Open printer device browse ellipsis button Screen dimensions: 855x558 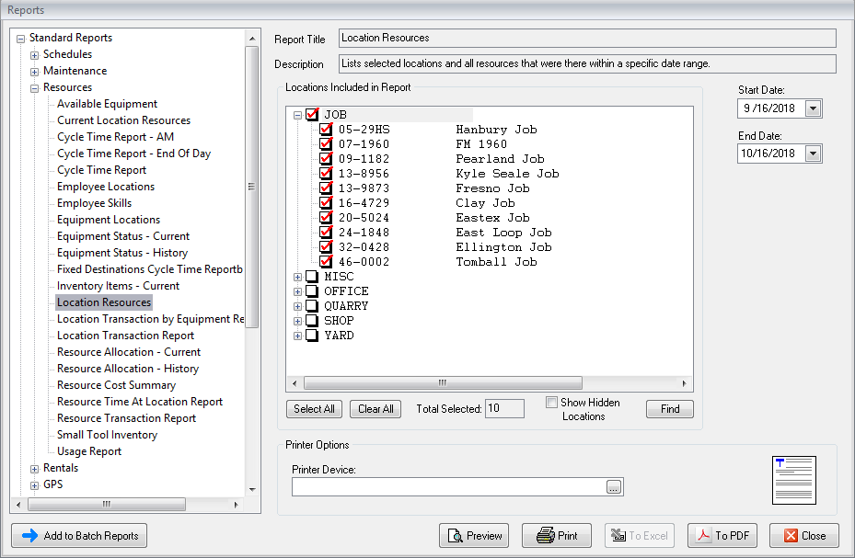point(615,487)
